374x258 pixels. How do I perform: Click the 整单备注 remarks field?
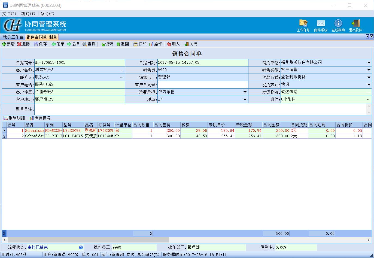[x=200, y=109]
